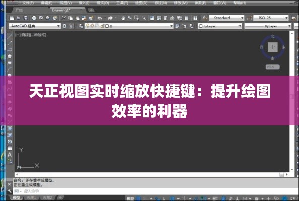Toggle grid display in status bar
This screenshot has height=201, width=299.
tap(138, 198)
